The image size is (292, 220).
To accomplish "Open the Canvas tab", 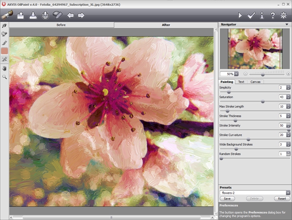I will [x=255, y=82].
